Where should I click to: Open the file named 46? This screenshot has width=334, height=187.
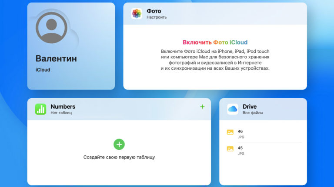(240, 132)
